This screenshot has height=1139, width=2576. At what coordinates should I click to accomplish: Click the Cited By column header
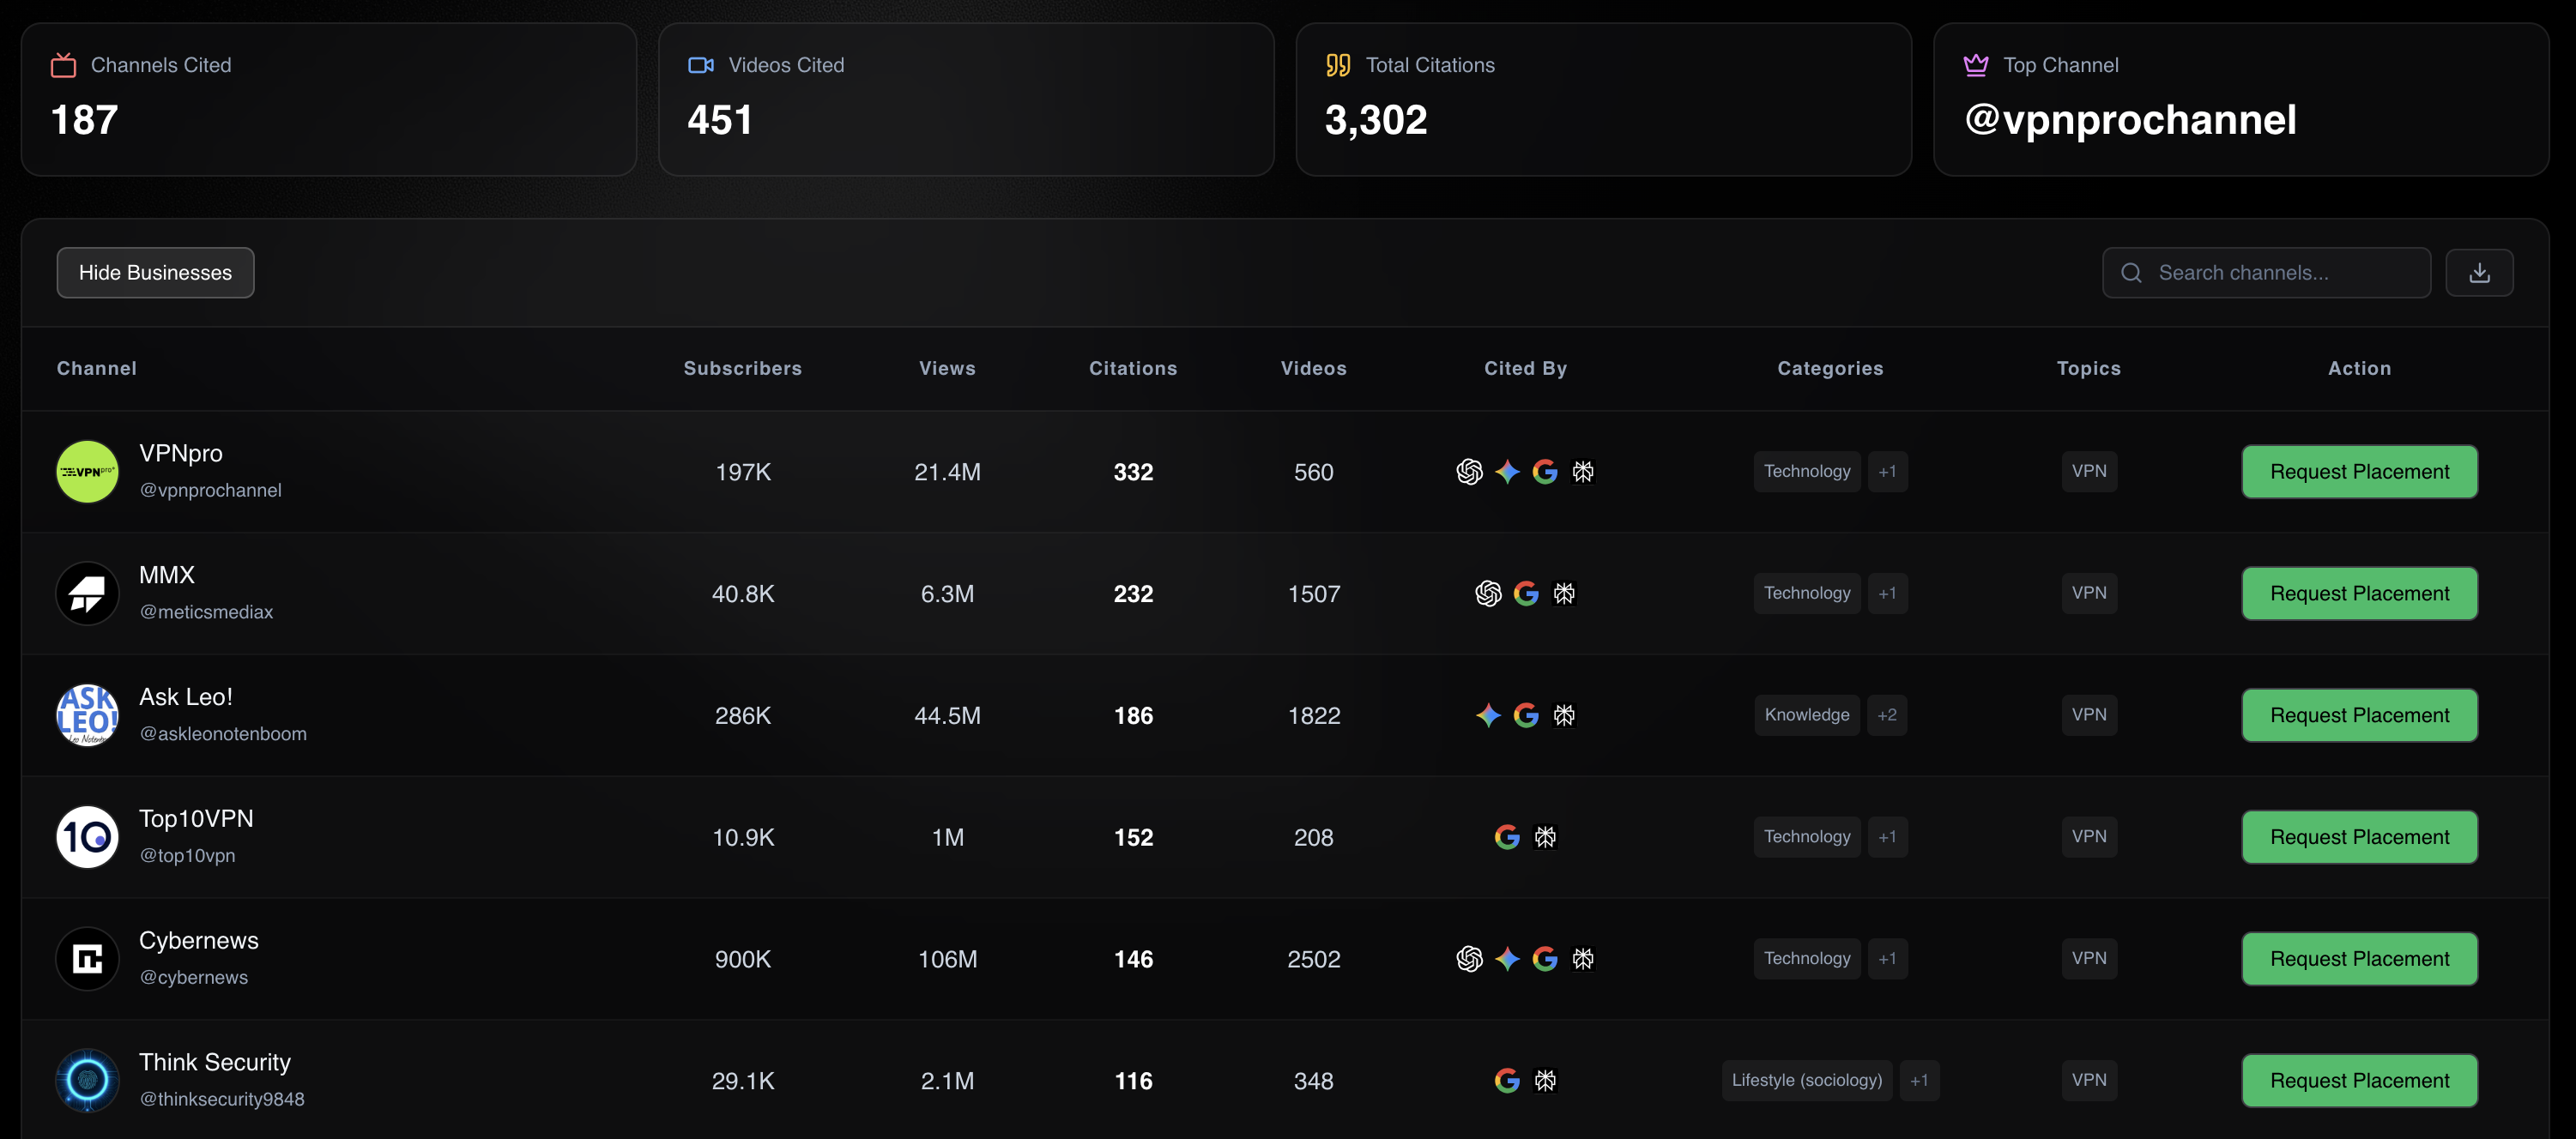(1525, 369)
